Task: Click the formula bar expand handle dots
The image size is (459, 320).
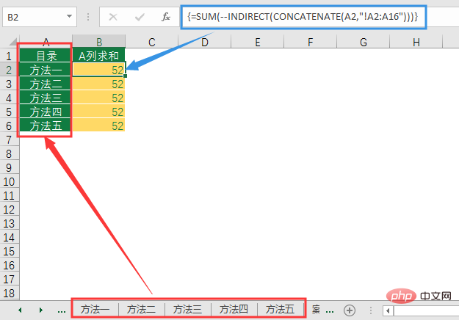Action: click(x=88, y=17)
